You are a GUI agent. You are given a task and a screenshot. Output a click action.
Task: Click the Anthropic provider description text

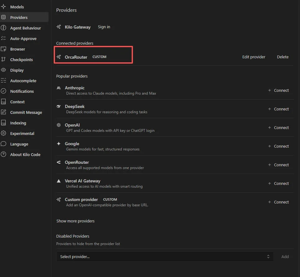111,93
